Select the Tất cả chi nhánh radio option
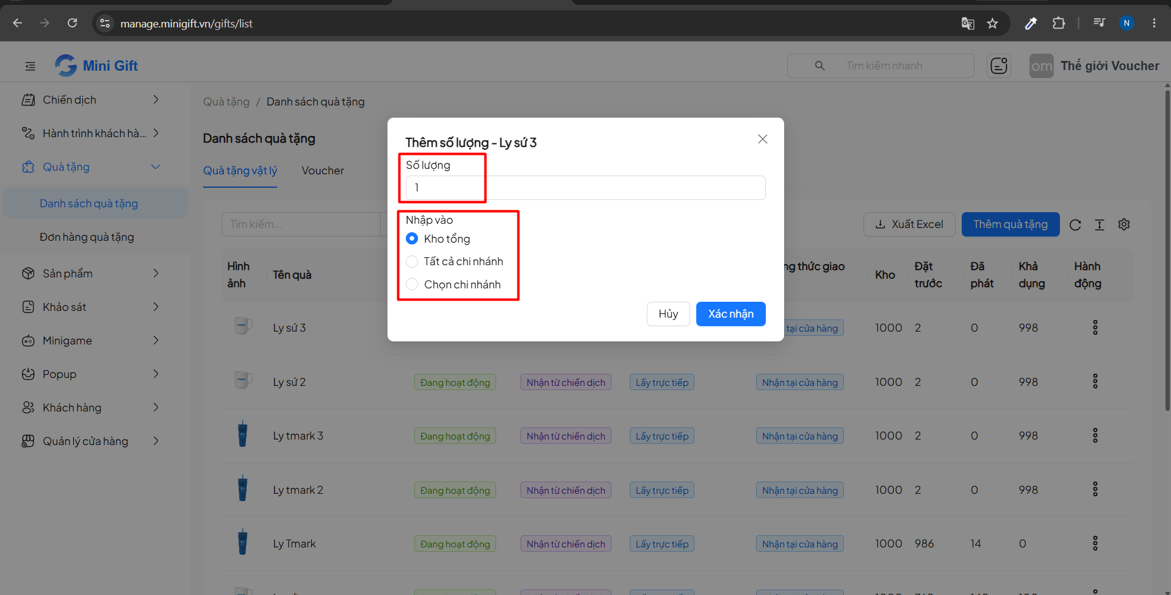 point(412,262)
